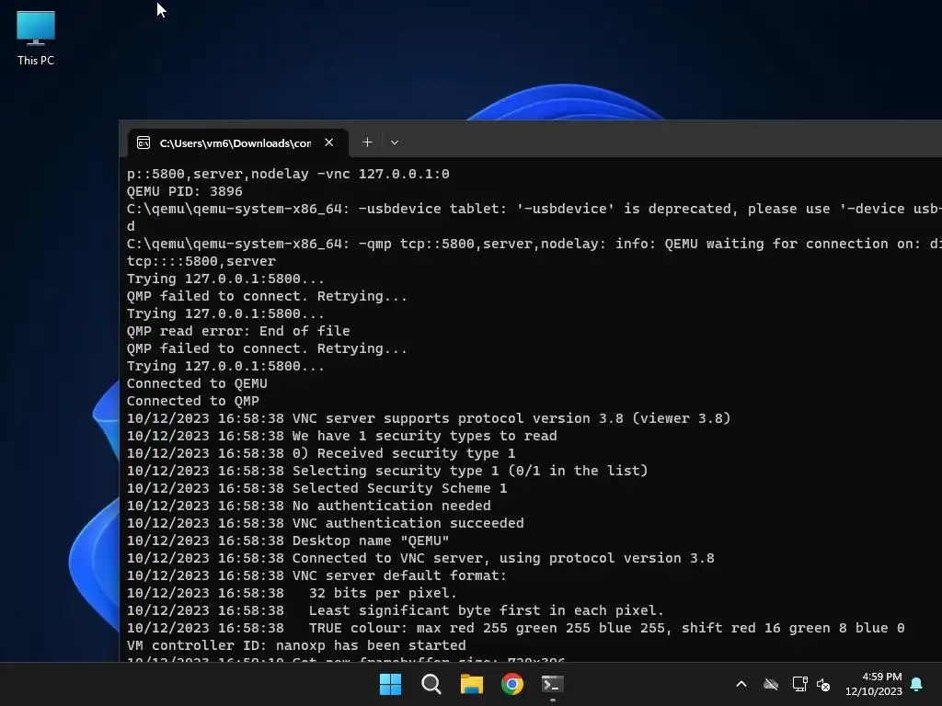This screenshot has height=706, width=942.
Task: Click "Least significant byte first in each pixel."
Action: (x=396, y=610)
